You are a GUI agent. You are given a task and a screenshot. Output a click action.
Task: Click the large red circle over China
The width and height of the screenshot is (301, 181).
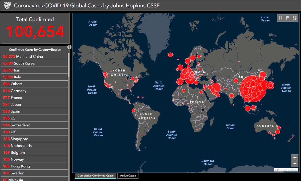pos(253,89)
